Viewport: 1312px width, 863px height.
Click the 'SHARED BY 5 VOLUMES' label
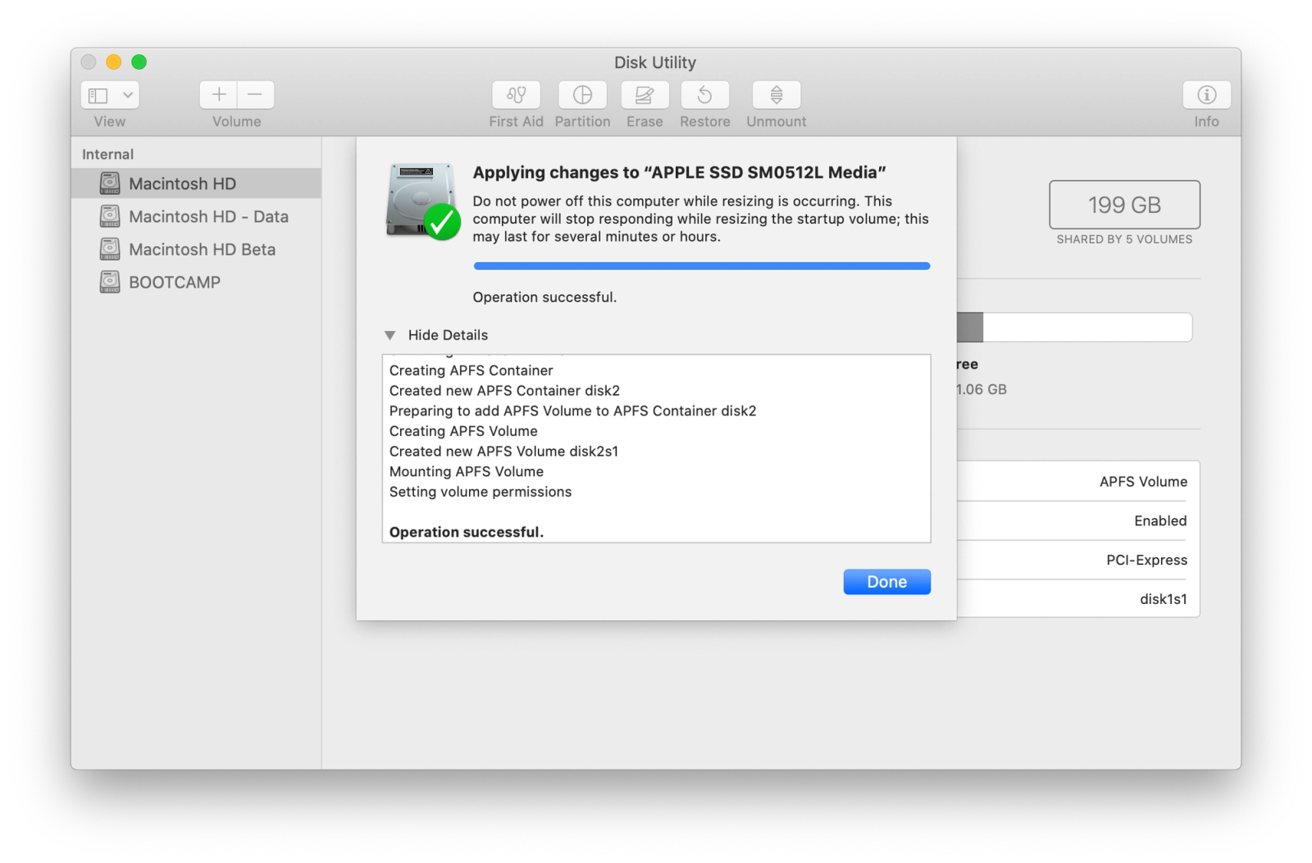pyautogui.click(x=1124, y=239)
